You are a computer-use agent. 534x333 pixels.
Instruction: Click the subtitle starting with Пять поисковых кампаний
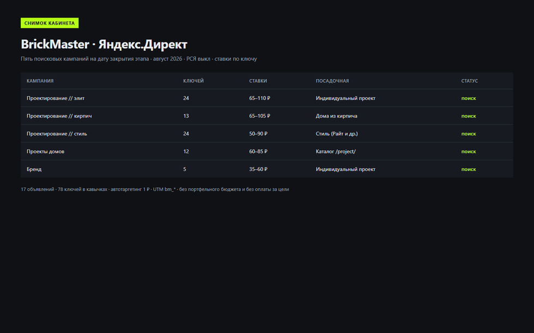[x=138, y=59]
